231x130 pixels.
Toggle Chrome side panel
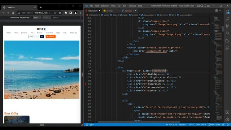71,13
